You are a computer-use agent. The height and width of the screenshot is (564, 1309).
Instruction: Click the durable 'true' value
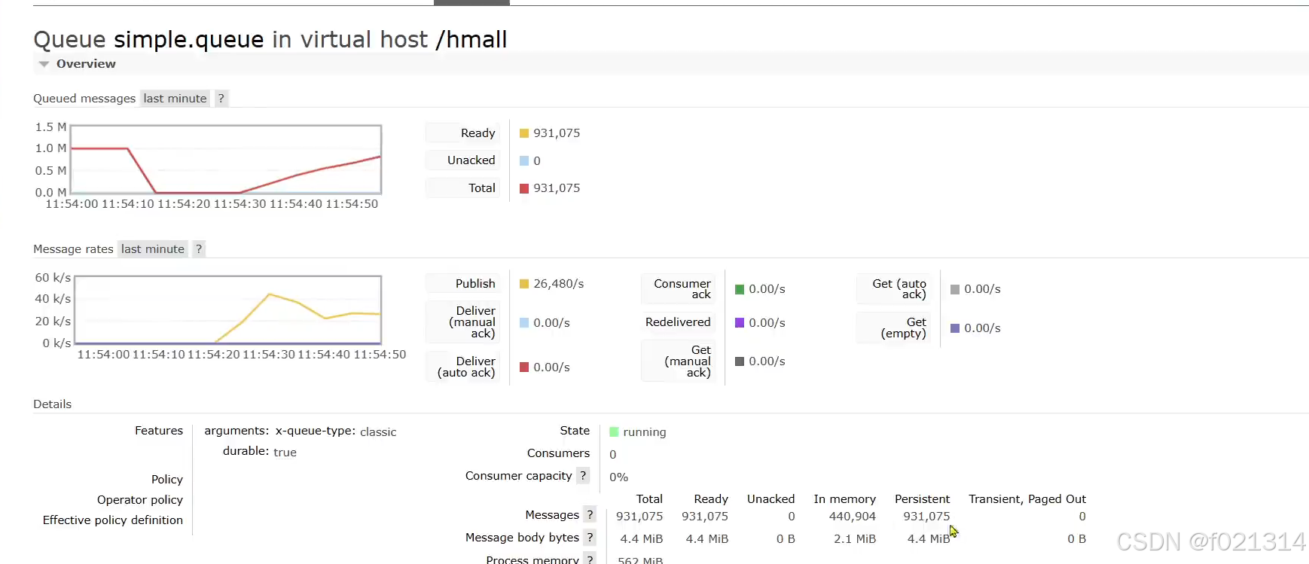(285, 453)
